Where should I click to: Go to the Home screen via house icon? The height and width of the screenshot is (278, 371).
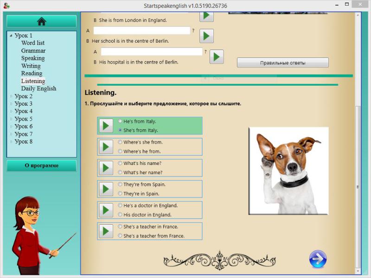[x=41, y=21]
